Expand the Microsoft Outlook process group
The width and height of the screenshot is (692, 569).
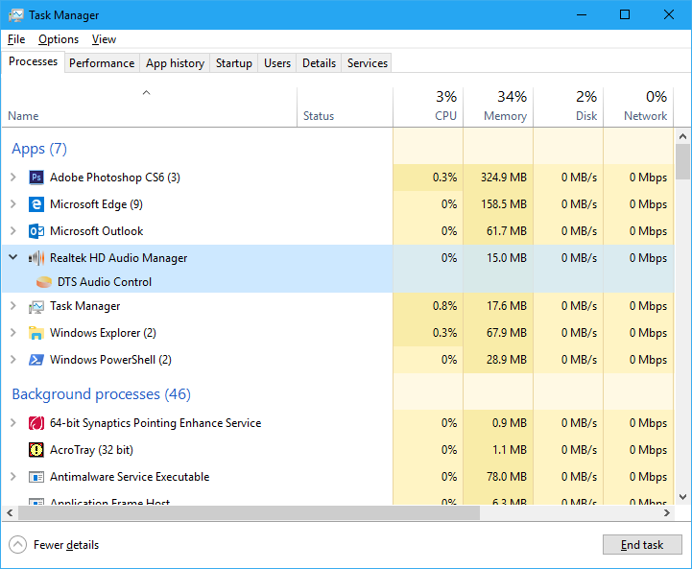coord(13,231)
